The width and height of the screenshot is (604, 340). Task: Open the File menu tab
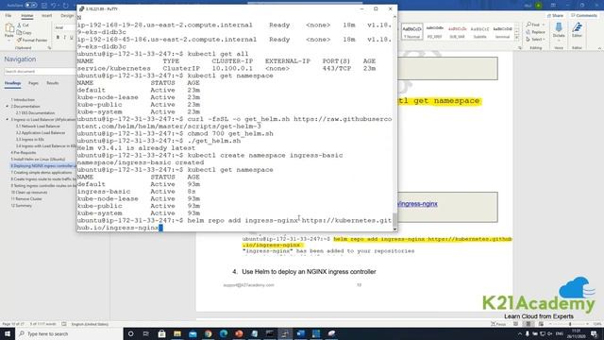8,16
